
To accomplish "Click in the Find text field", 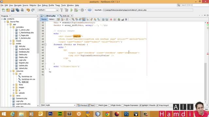I will (x=59, y=105).
